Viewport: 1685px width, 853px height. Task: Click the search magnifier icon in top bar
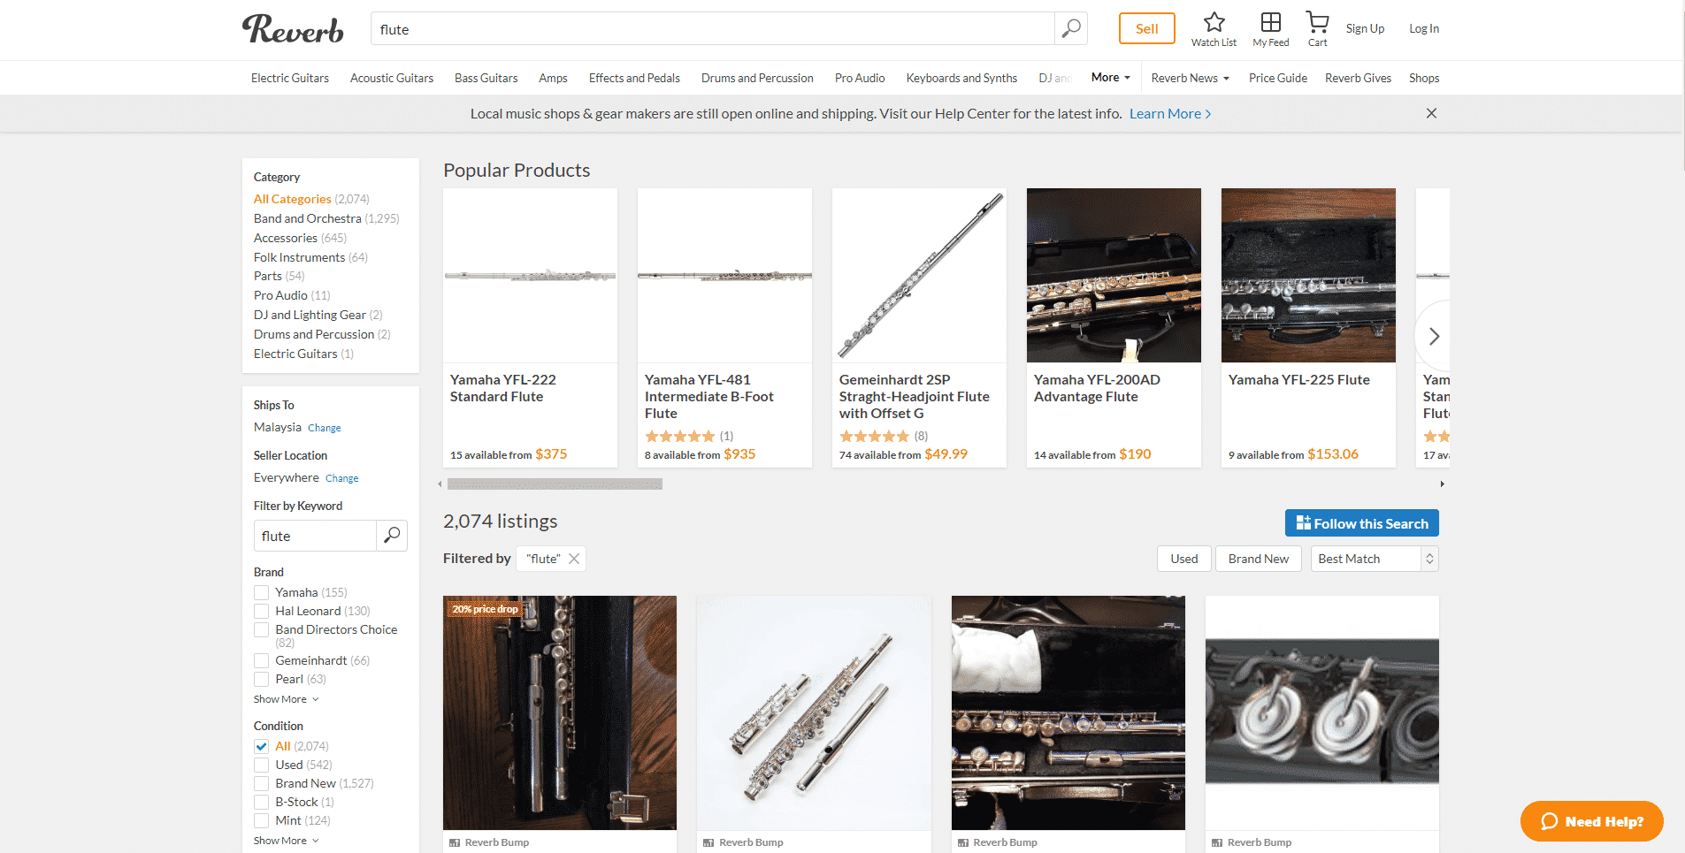click(x=1071, y=29)
